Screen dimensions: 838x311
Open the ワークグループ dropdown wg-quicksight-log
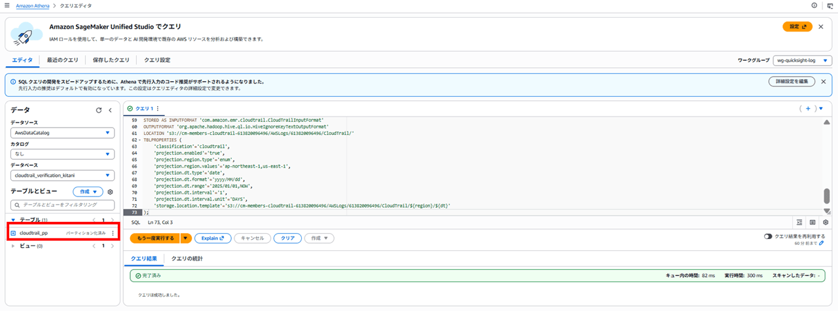(802, 60)
